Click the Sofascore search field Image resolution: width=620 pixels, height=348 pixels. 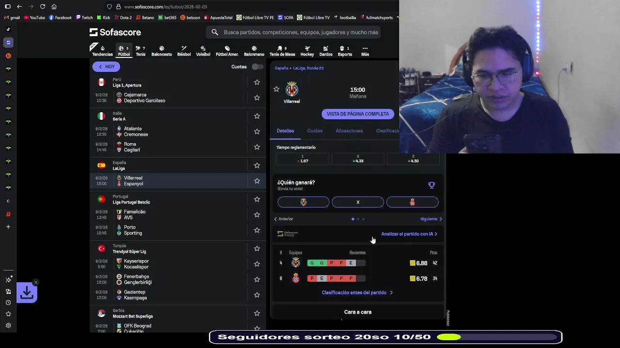(293, 32)
